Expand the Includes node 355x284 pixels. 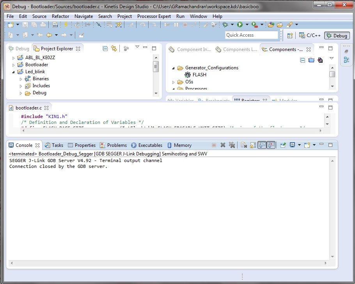click(x=21, y=86)
